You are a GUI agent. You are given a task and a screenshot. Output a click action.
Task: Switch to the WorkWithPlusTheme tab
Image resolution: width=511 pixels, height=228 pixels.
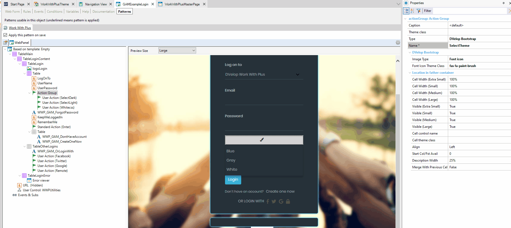[x=54, y=4]
